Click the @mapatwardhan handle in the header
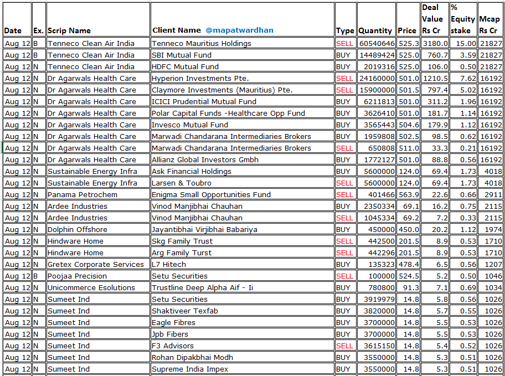Screen dimensions: 505x376 [x=239, y=30]
